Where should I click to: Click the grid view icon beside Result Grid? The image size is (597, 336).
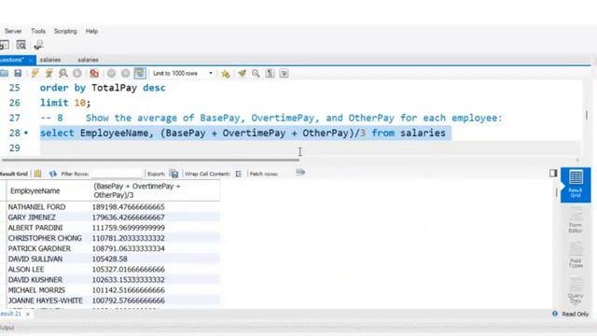37,174
